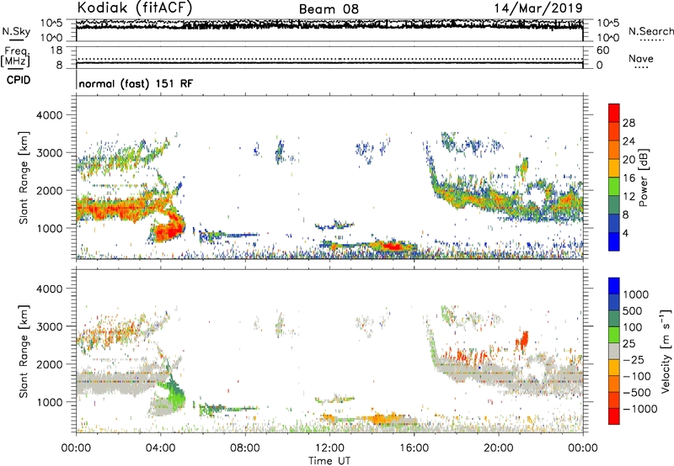Click the "N.Search" legend label
Viewport: 674px width, 466px height.
click(x=650, y=31)
